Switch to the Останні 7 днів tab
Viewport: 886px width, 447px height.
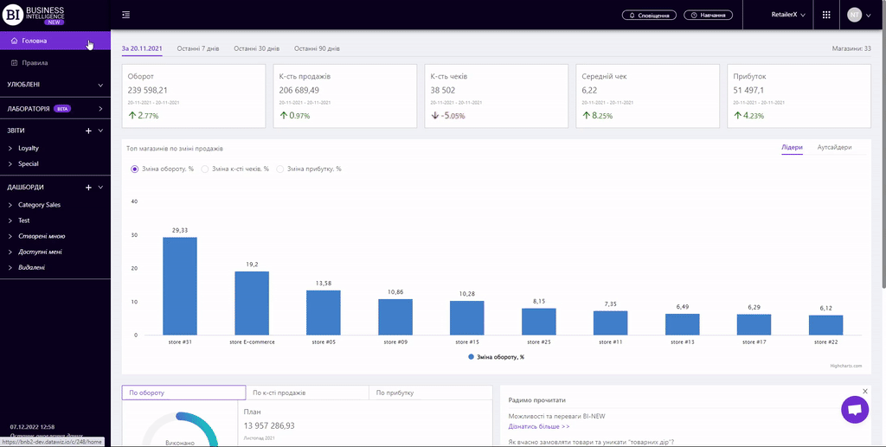[x=197, y=48]
